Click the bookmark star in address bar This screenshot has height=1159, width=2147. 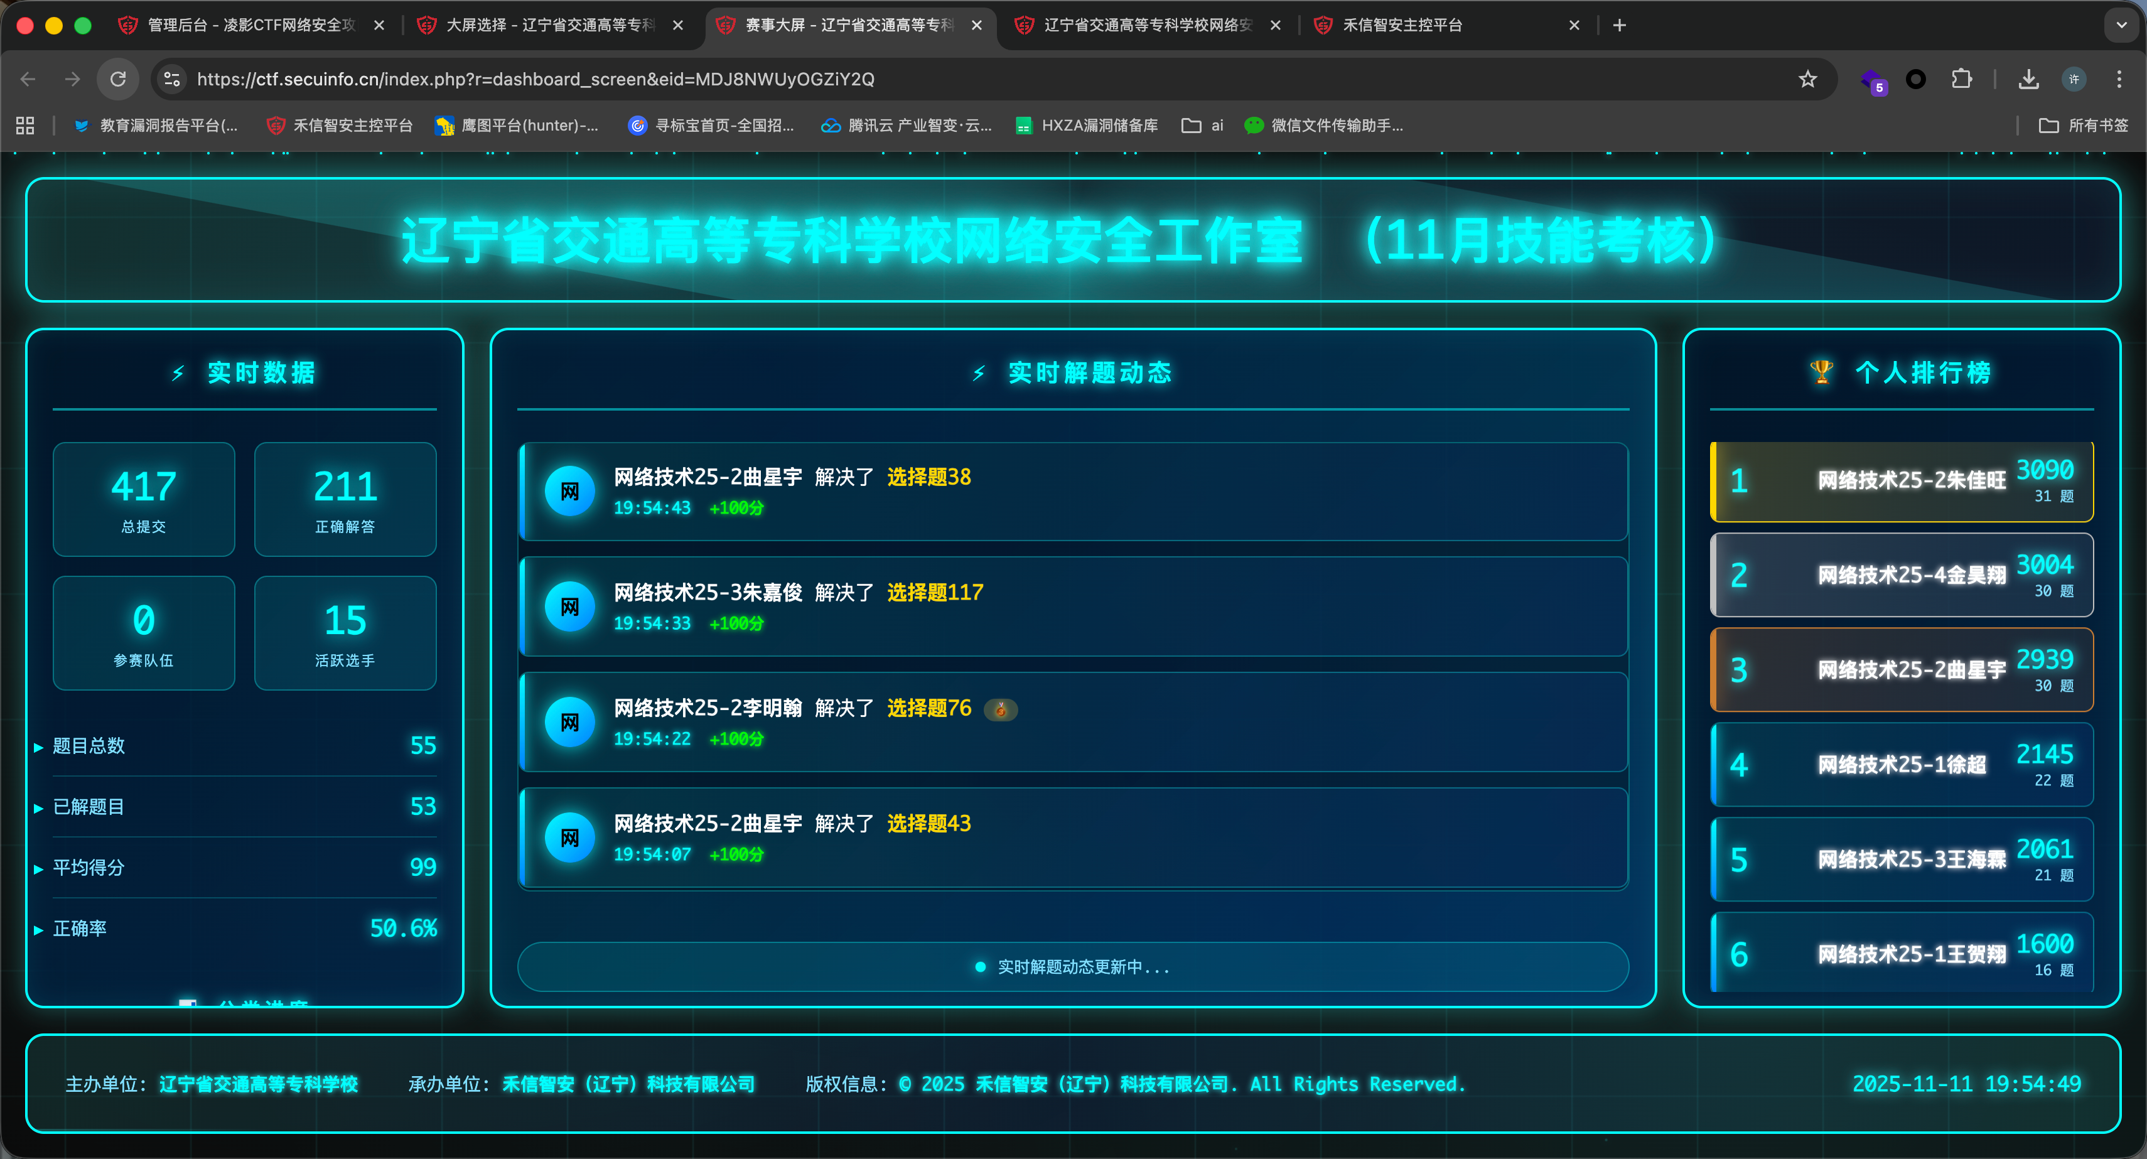coord(1807,79)
